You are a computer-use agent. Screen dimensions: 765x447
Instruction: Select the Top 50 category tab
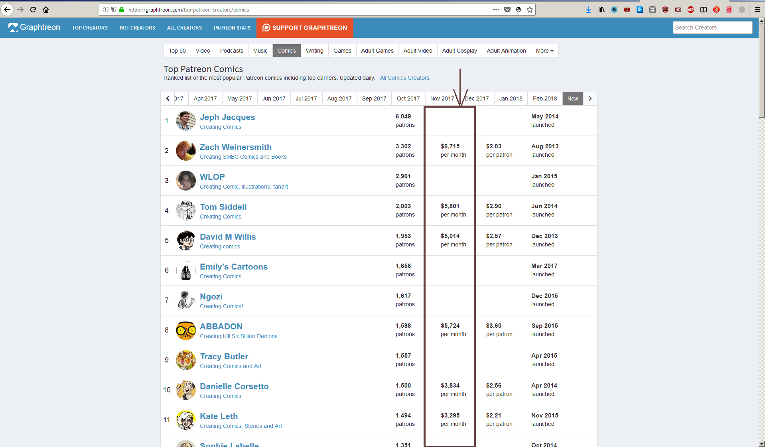click(x=177, y=51)
